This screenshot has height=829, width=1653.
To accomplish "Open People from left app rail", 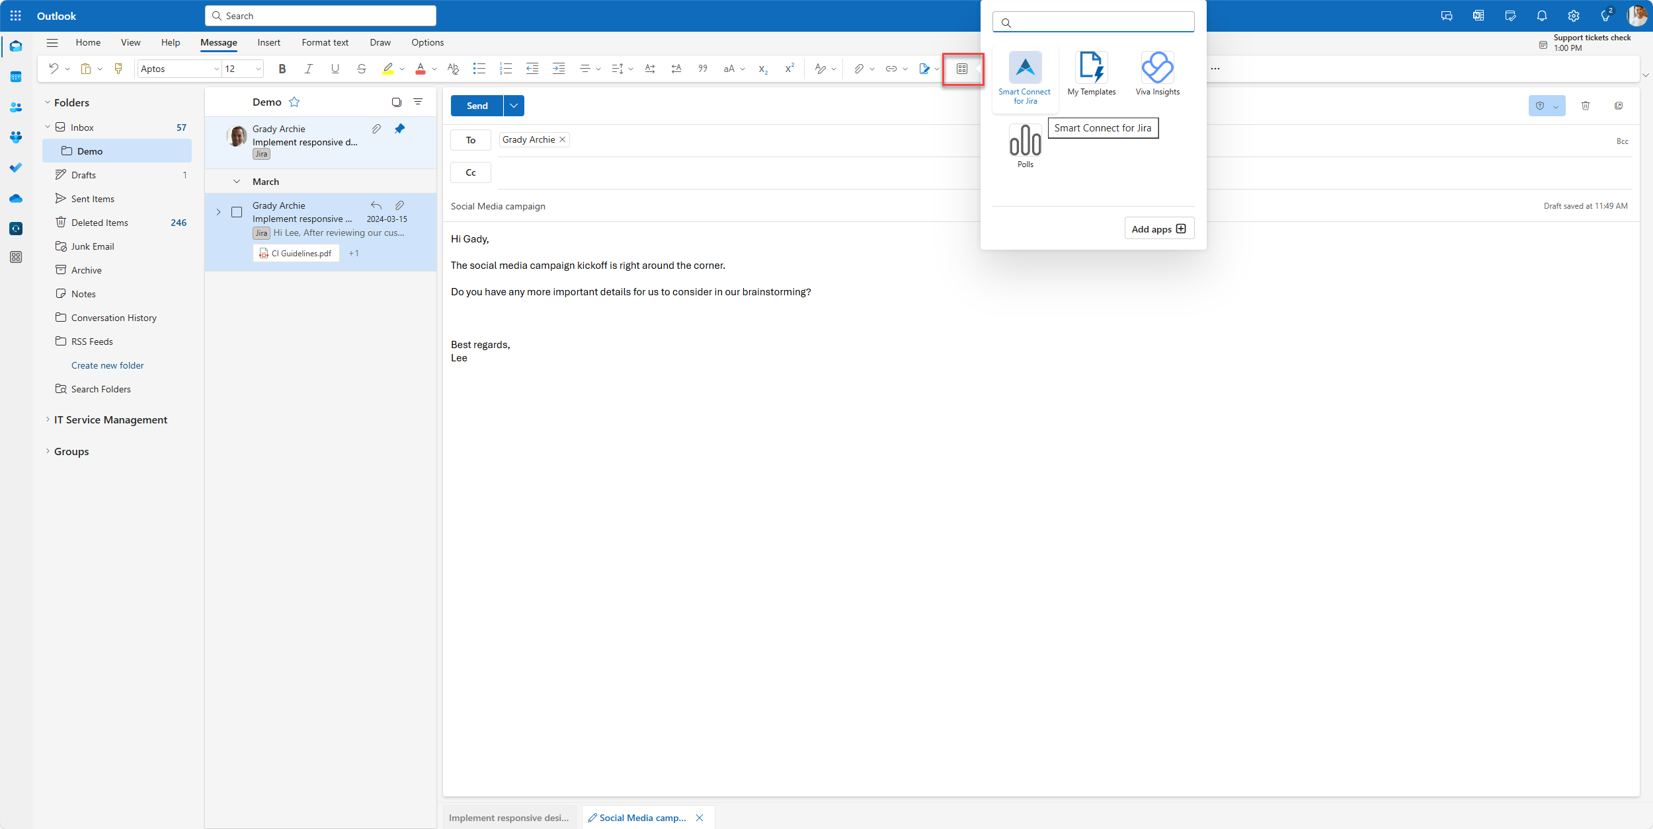I will pos(16,107).
